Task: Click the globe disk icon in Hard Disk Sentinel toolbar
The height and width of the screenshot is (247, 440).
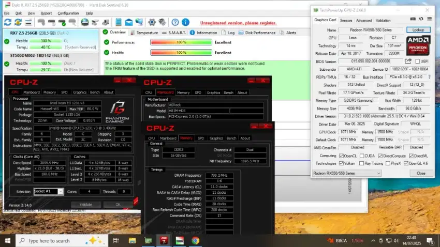Action: [85, 22]
